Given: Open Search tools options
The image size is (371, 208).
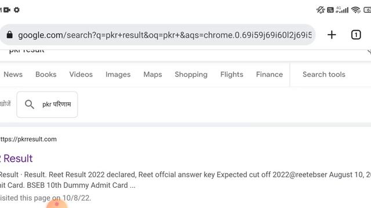Looking at the screenshot, I should point(324,75).
